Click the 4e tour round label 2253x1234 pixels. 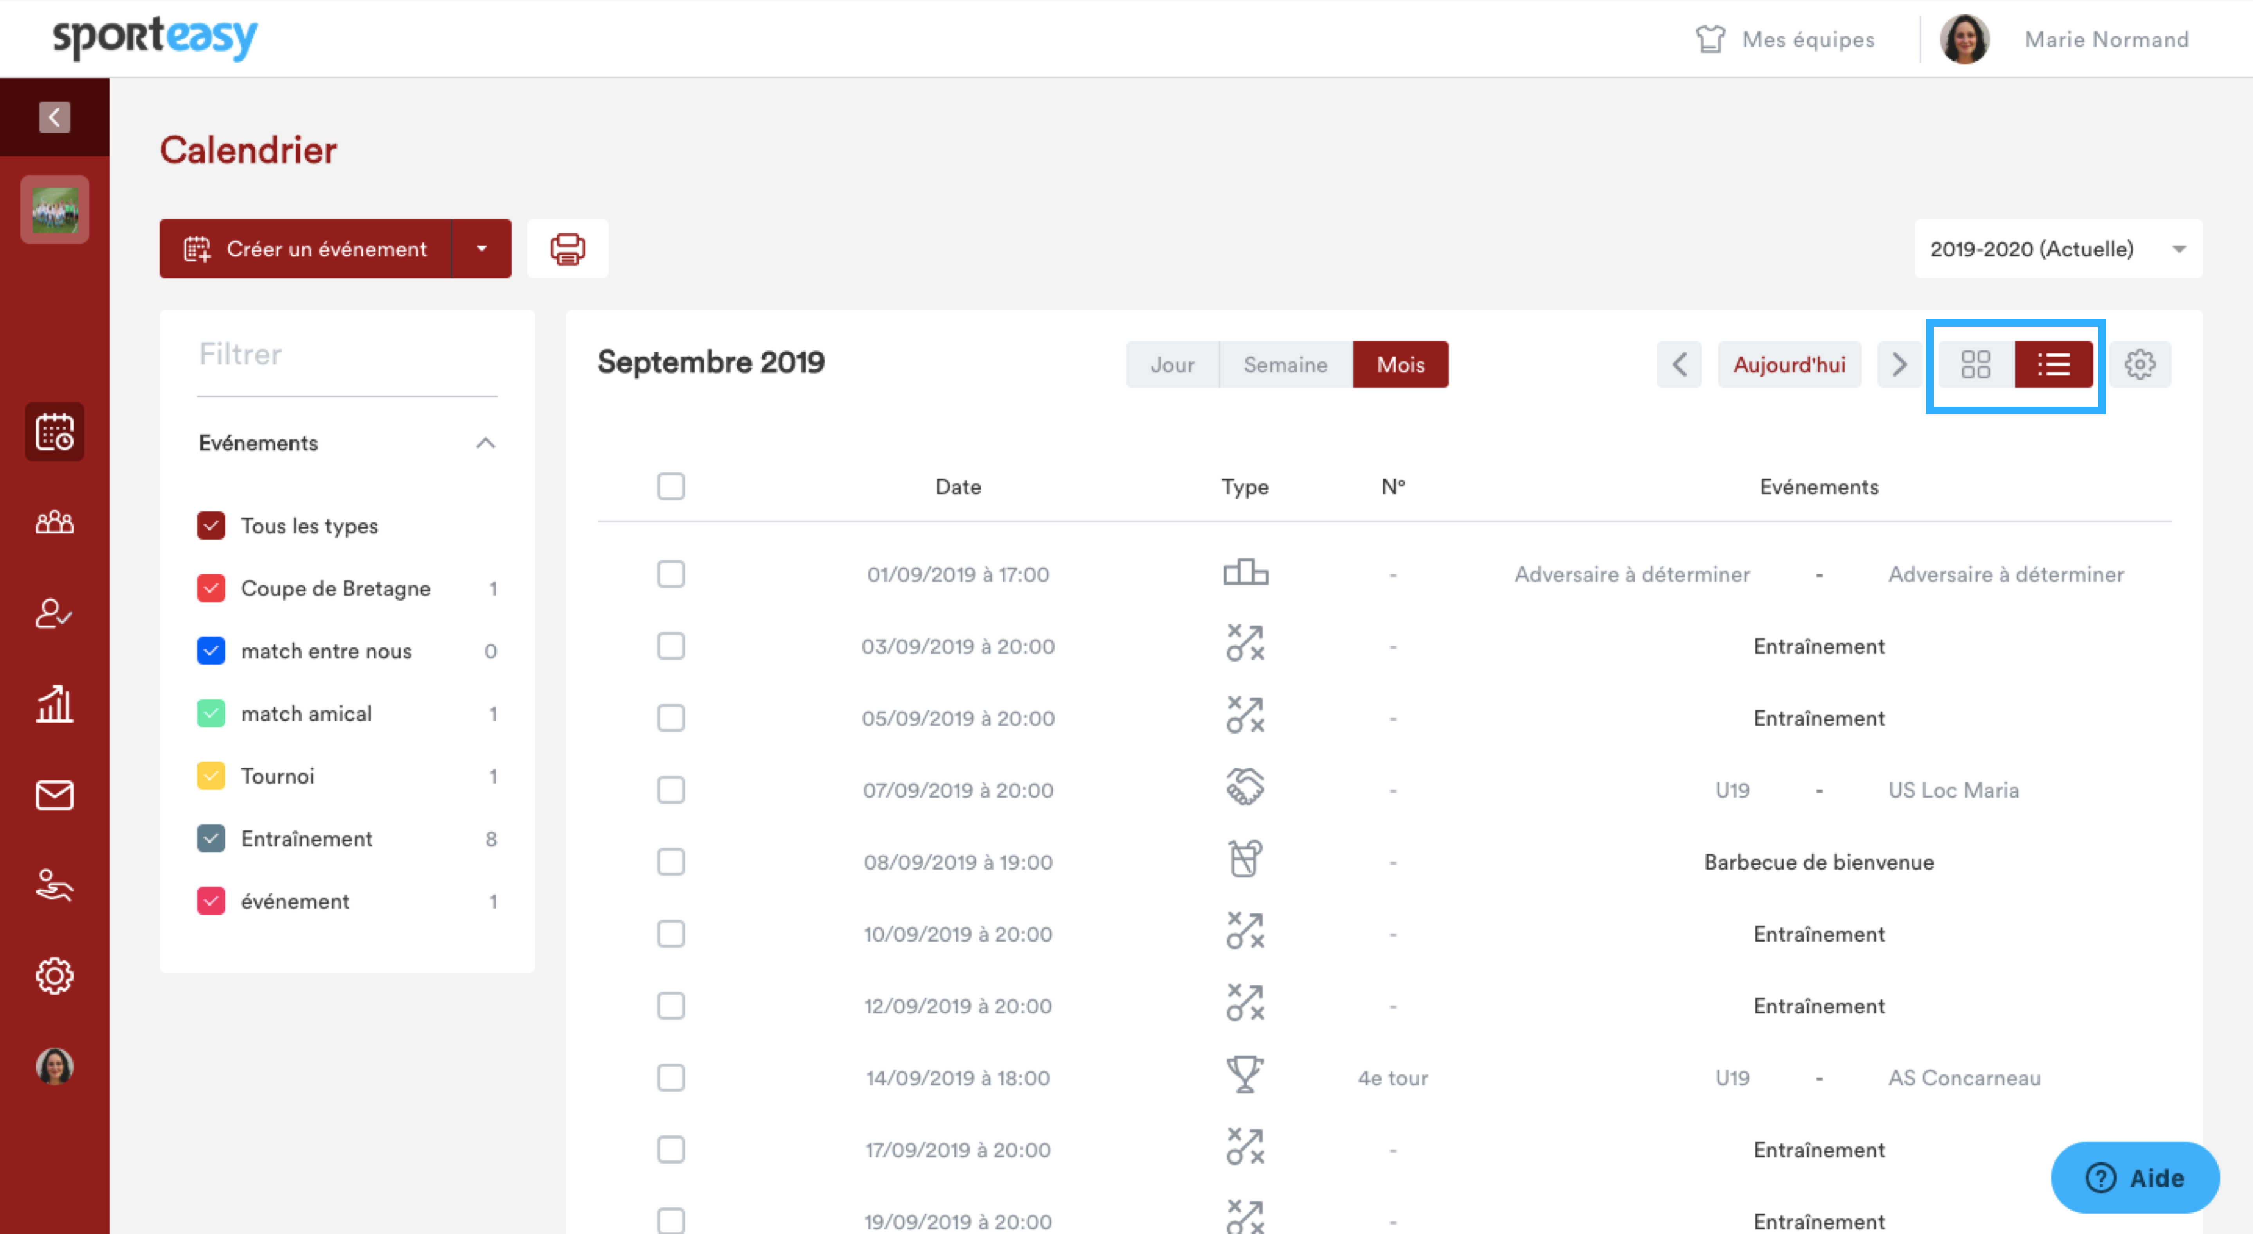coord(1392,1078)
